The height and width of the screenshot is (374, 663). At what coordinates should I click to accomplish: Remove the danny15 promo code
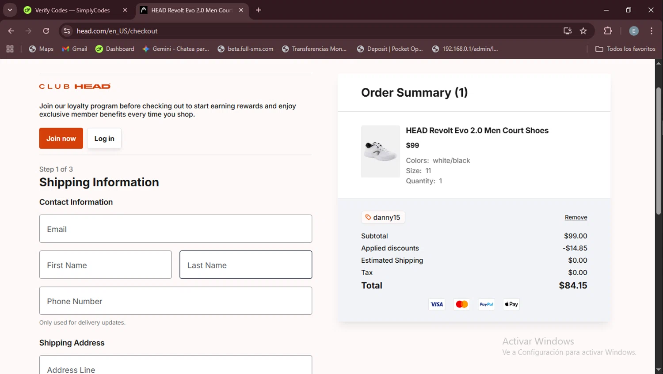click(x=576, y=217)
